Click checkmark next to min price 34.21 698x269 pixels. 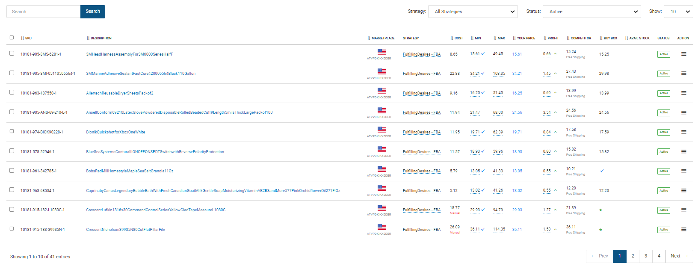click(x=483, y=73)
